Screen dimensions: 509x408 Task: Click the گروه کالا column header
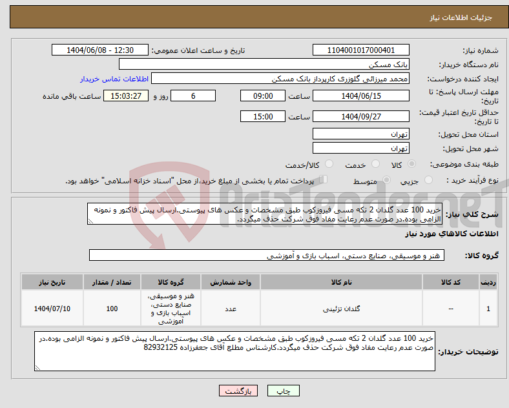click(171, 282)
